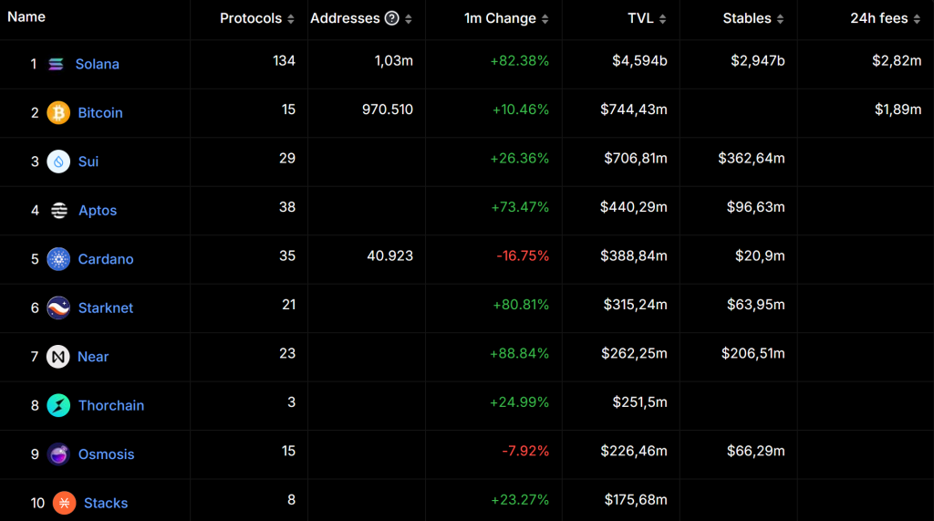Click the Starknet logo icon
This screenshot has height=521, width=934.
(x=58, y=307)
